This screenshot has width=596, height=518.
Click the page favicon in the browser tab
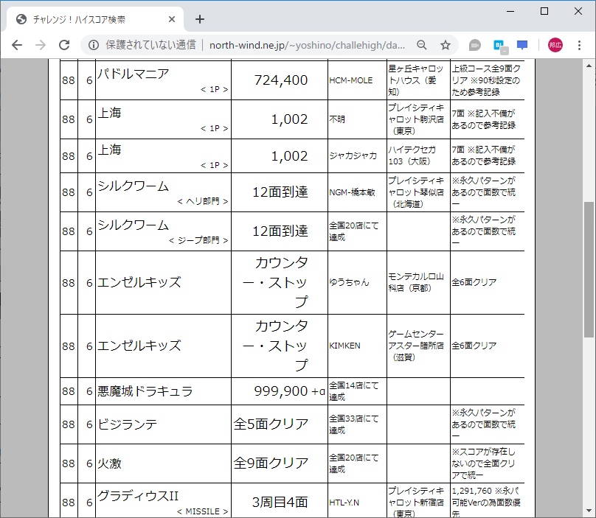tap(21, 19)
